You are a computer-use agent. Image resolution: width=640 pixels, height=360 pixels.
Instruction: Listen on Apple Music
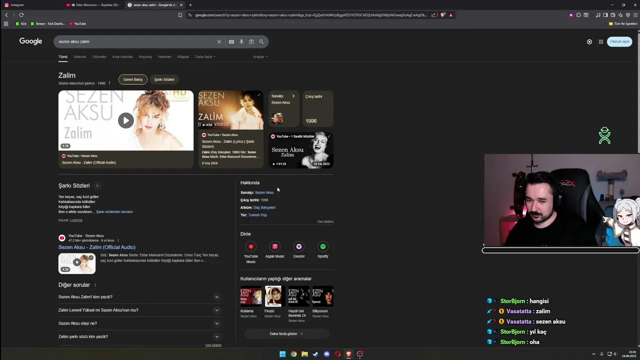274,250
